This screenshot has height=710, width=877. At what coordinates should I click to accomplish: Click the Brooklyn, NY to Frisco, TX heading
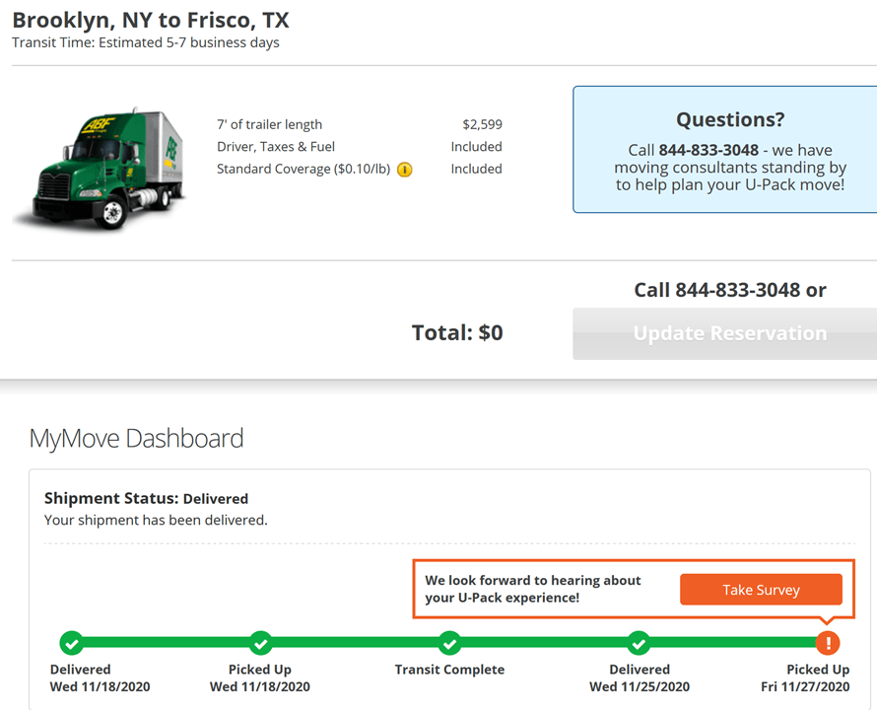(151, 20)
